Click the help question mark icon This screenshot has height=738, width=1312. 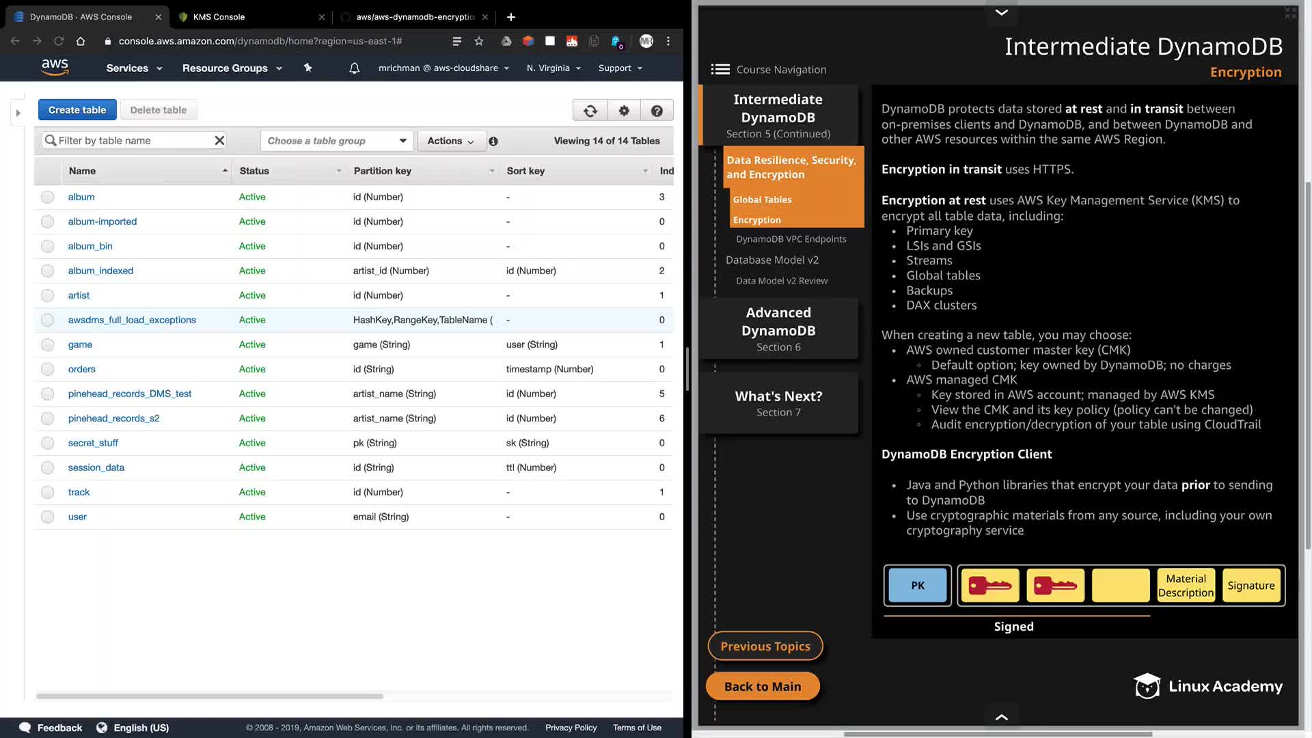[656, 110]
